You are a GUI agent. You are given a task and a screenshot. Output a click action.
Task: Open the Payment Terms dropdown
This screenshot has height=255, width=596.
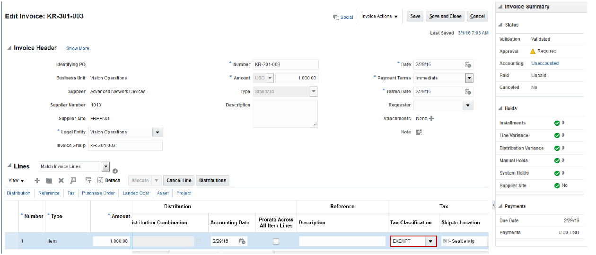[x=469, y=78]
